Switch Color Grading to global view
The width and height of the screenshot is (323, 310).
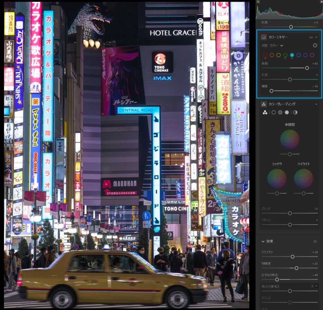point(295,113)
